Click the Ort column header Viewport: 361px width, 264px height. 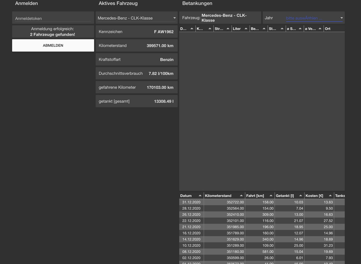click(x=334, y=29)
